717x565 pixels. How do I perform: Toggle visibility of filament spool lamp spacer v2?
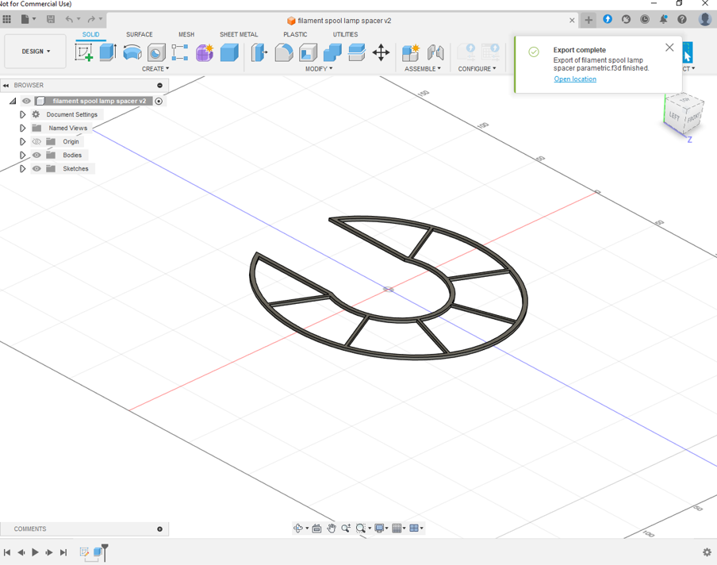click(x=26, y=101)
